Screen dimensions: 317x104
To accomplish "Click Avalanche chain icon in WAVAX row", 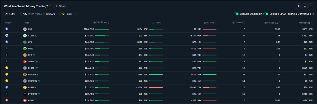I will point(7,100).
